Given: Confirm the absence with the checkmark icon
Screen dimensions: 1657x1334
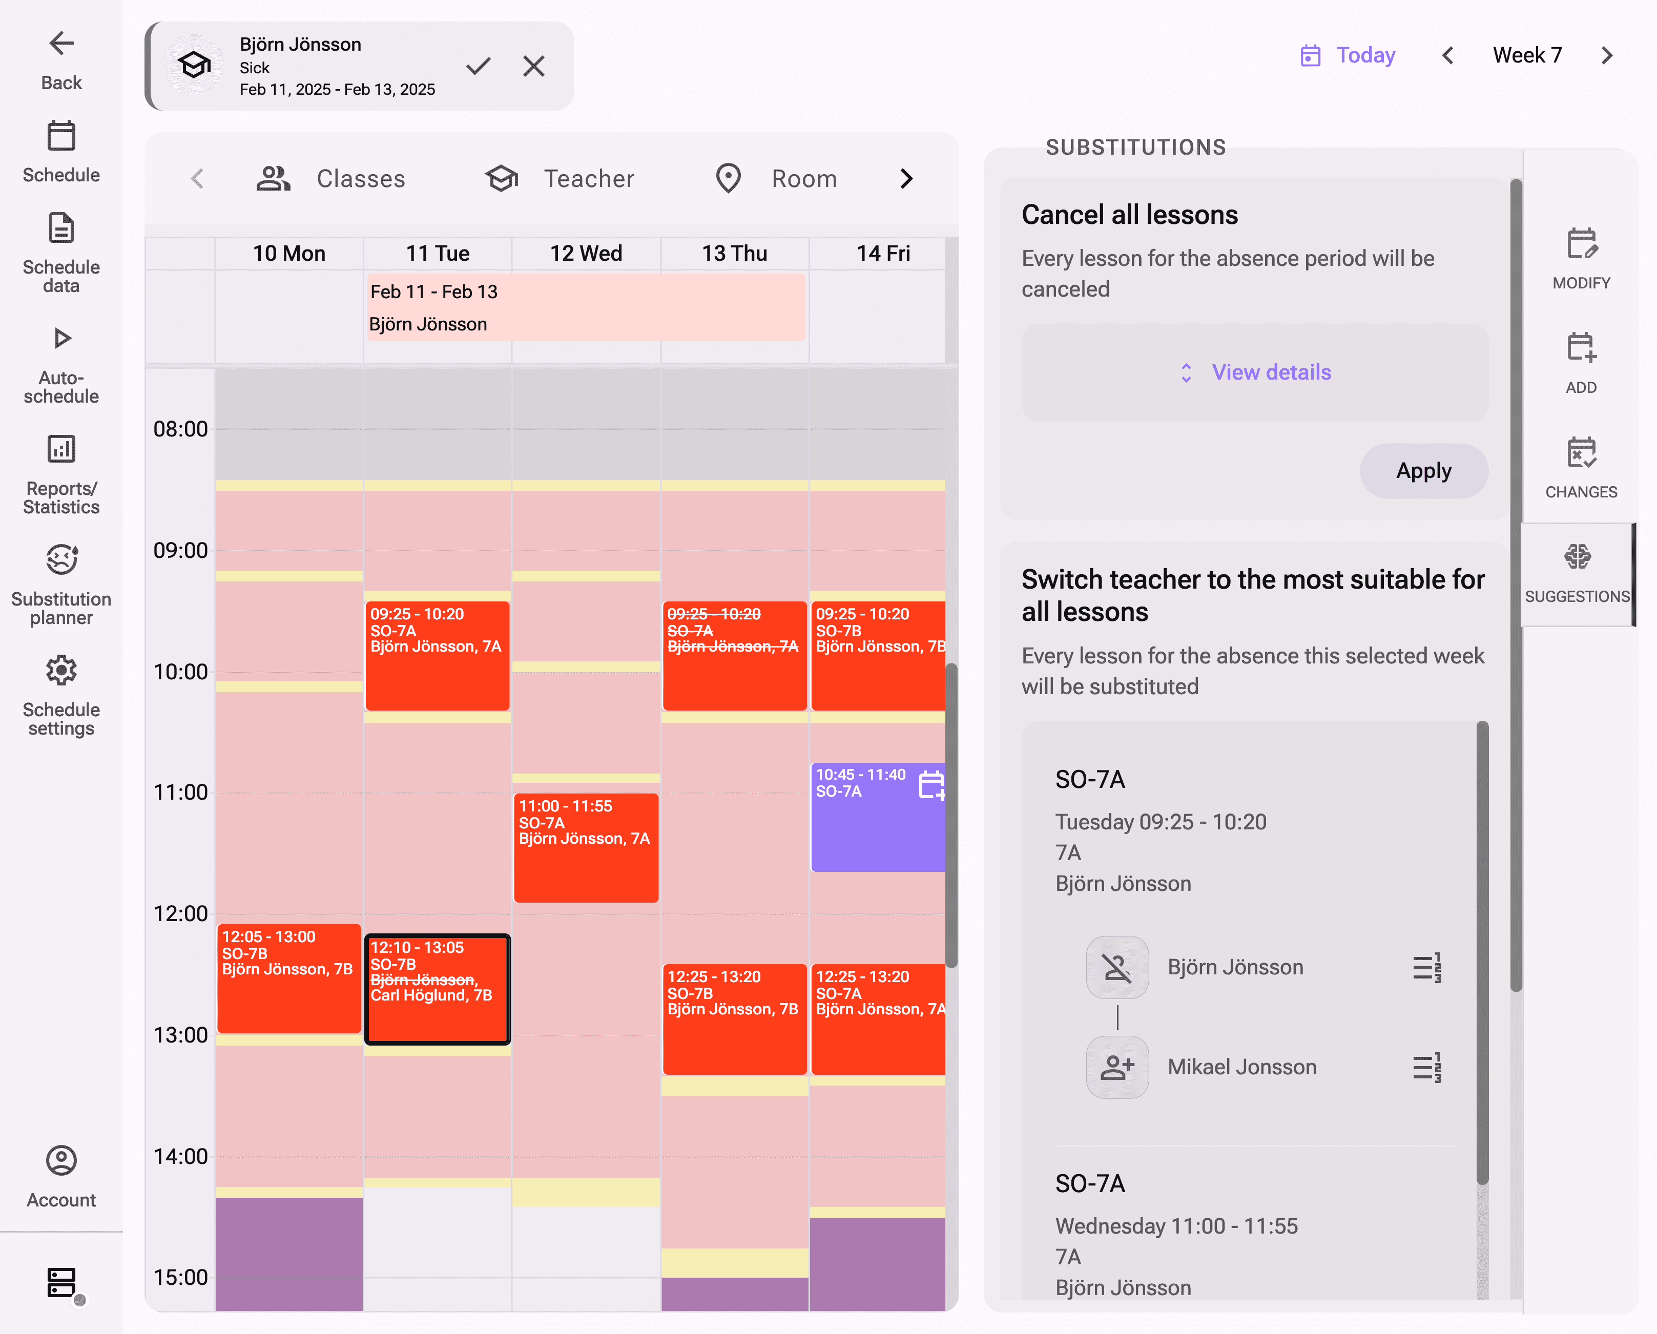Looking at the screenshot, I should [478, 66].
